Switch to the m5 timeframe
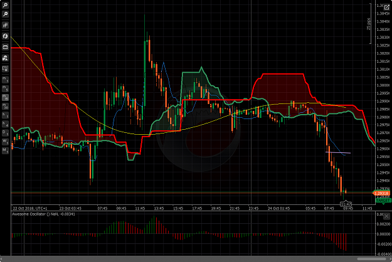 pyautogui.click(x=5, y=88)
